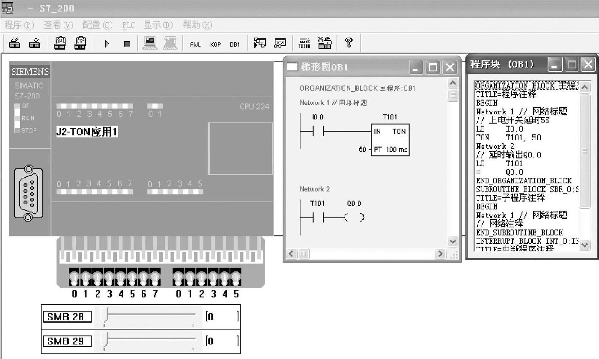Toggle input switch 6 in the eight-switch group

pos(144,277)
